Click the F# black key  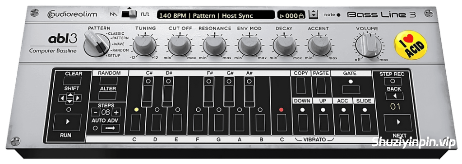208,94
